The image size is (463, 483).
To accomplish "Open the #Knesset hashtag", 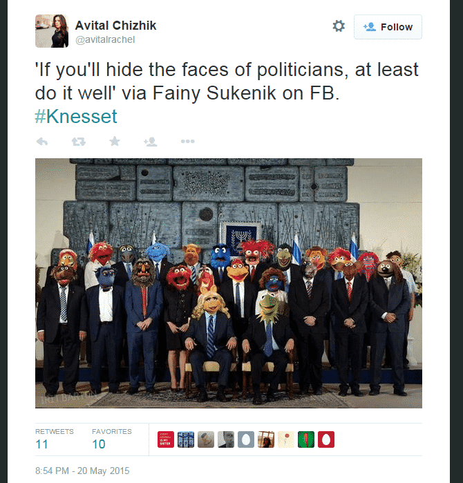I will coord(76,117).
